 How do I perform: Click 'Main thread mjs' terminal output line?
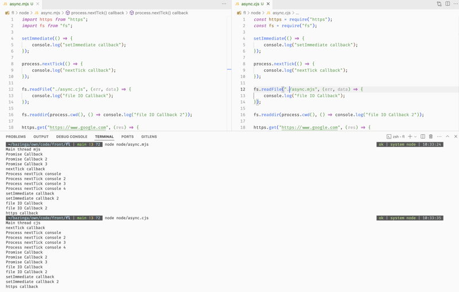[x=23, y=149]
